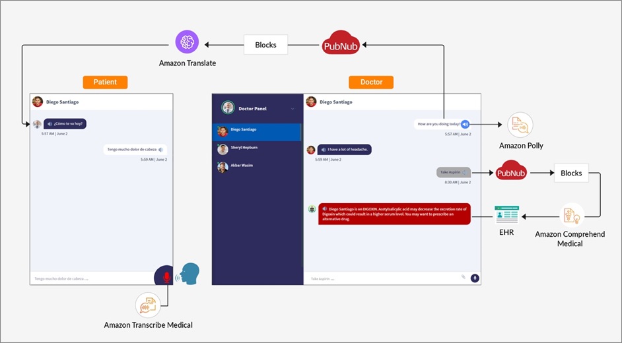Click the PubNub cloud logo next to Take Aspirin
The height and width of the screenshot is (343, 622).
(511, 170)
